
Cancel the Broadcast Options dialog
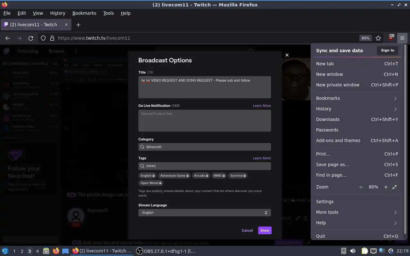pyautogui.click(x=247, y=230)
